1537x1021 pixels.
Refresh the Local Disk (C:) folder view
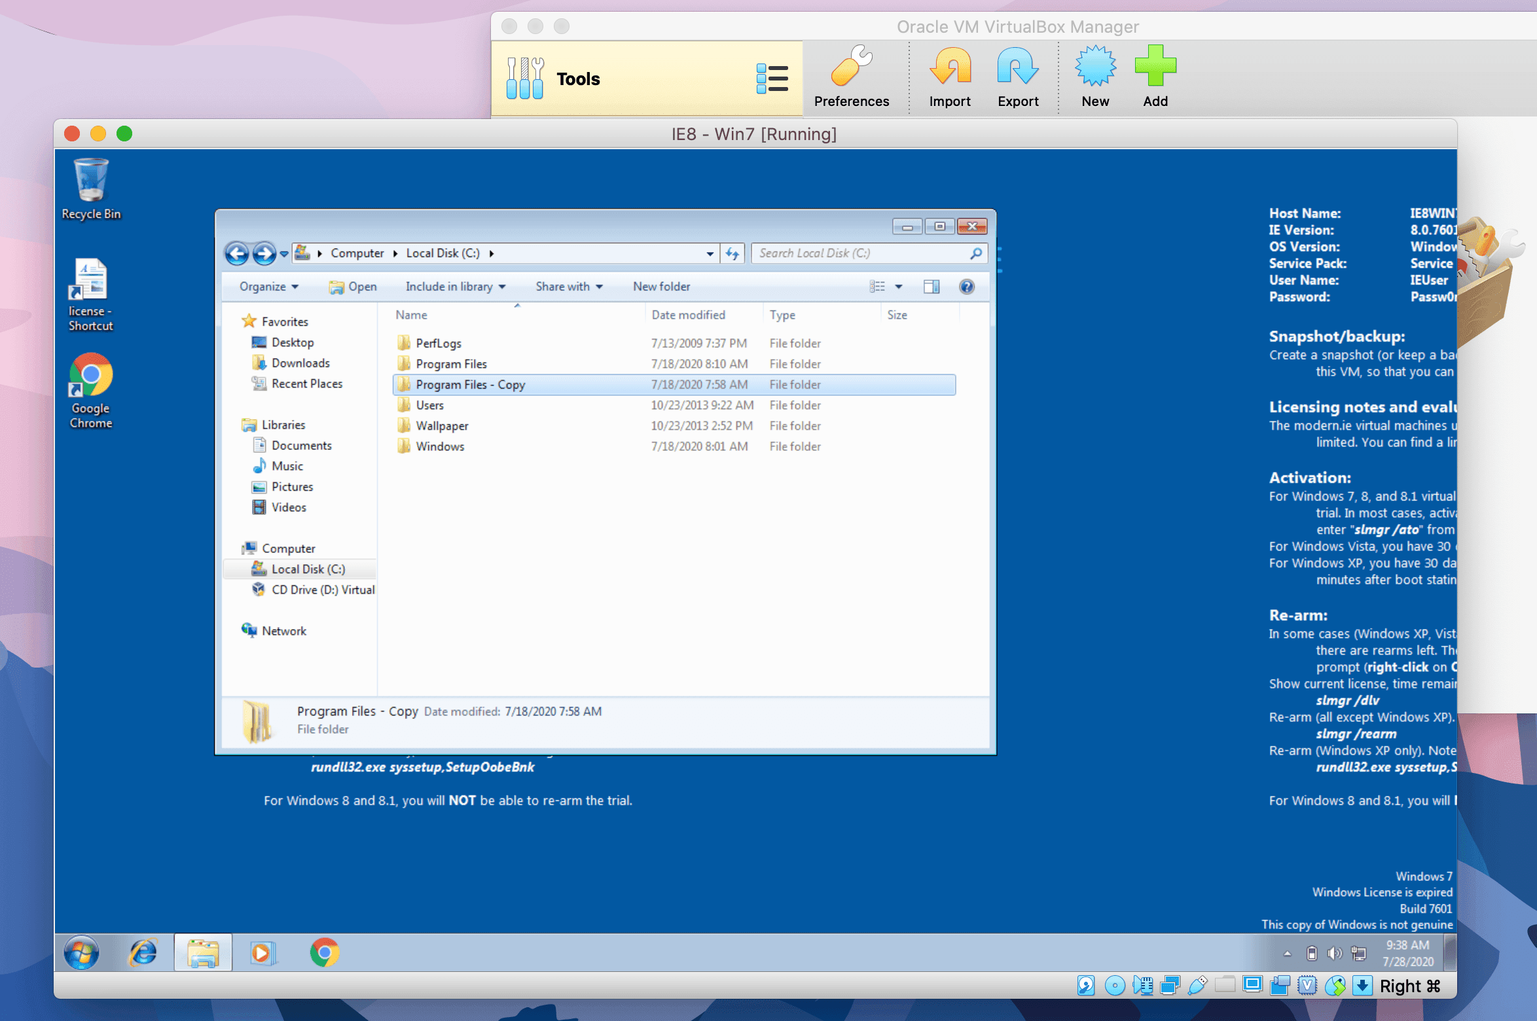point(732,253)
